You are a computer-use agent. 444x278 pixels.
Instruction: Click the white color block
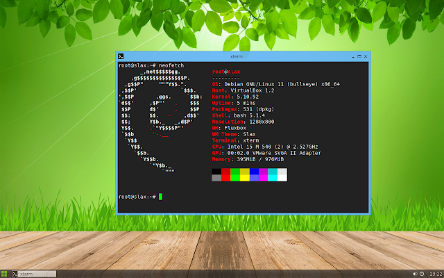pos(282,178)
